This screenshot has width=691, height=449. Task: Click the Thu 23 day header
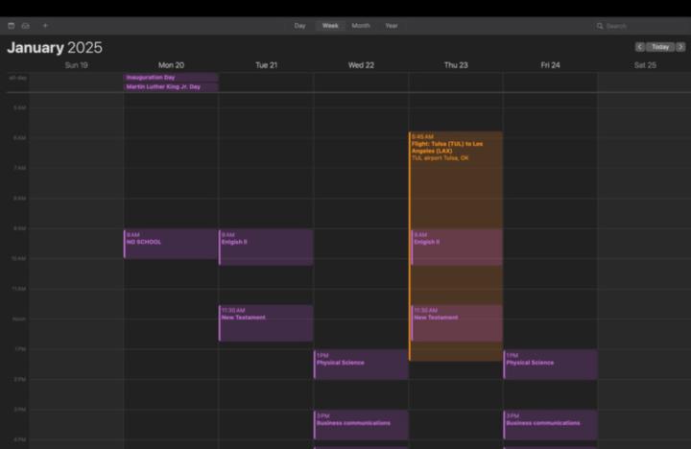click(456, 65)
